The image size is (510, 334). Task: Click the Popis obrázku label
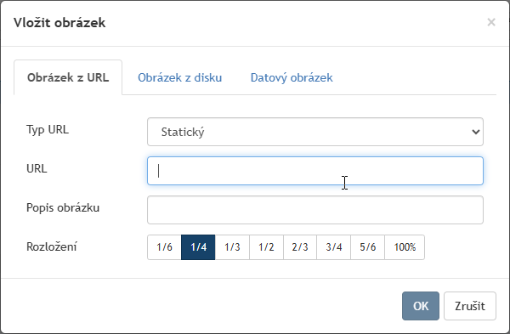click(63, 208)
